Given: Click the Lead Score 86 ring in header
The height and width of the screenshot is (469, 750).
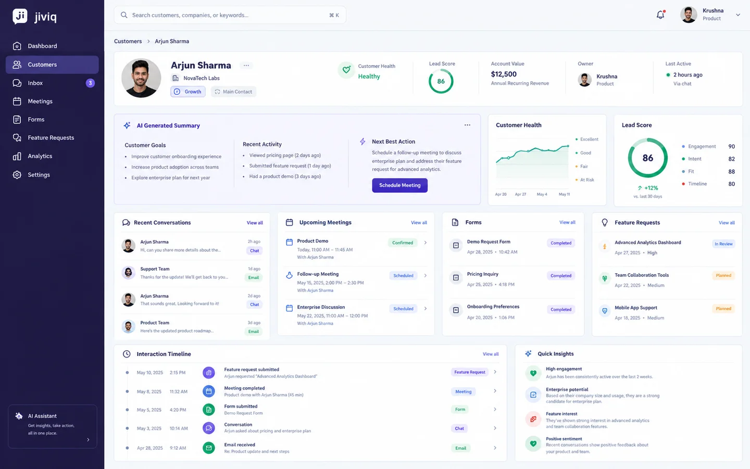Looking at the screenshot, I should [441, 81].
